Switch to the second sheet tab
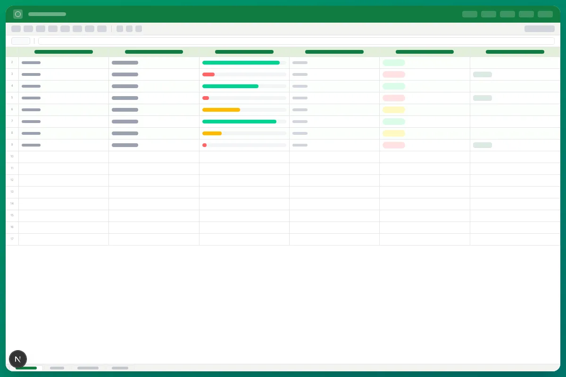The width and height of the screenshot is (566, 377). [x=57, y=368]
